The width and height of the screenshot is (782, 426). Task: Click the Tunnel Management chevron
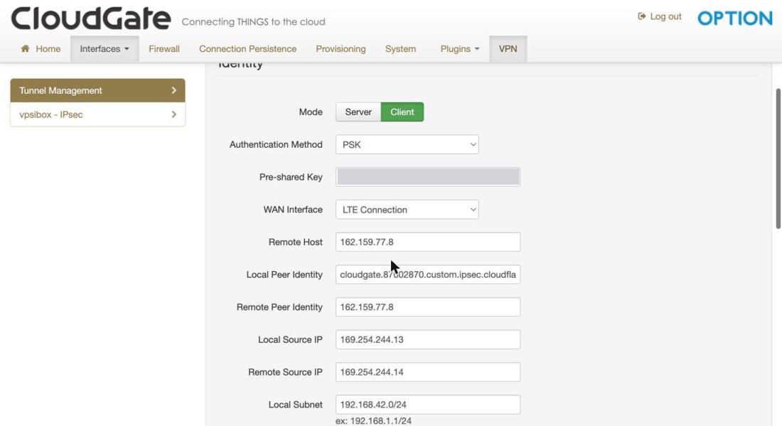coord(173,90)
